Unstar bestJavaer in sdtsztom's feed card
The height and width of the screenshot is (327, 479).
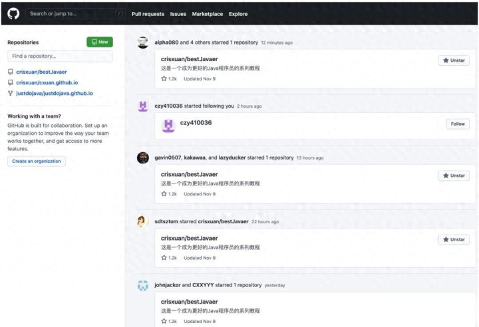(454, 239)
